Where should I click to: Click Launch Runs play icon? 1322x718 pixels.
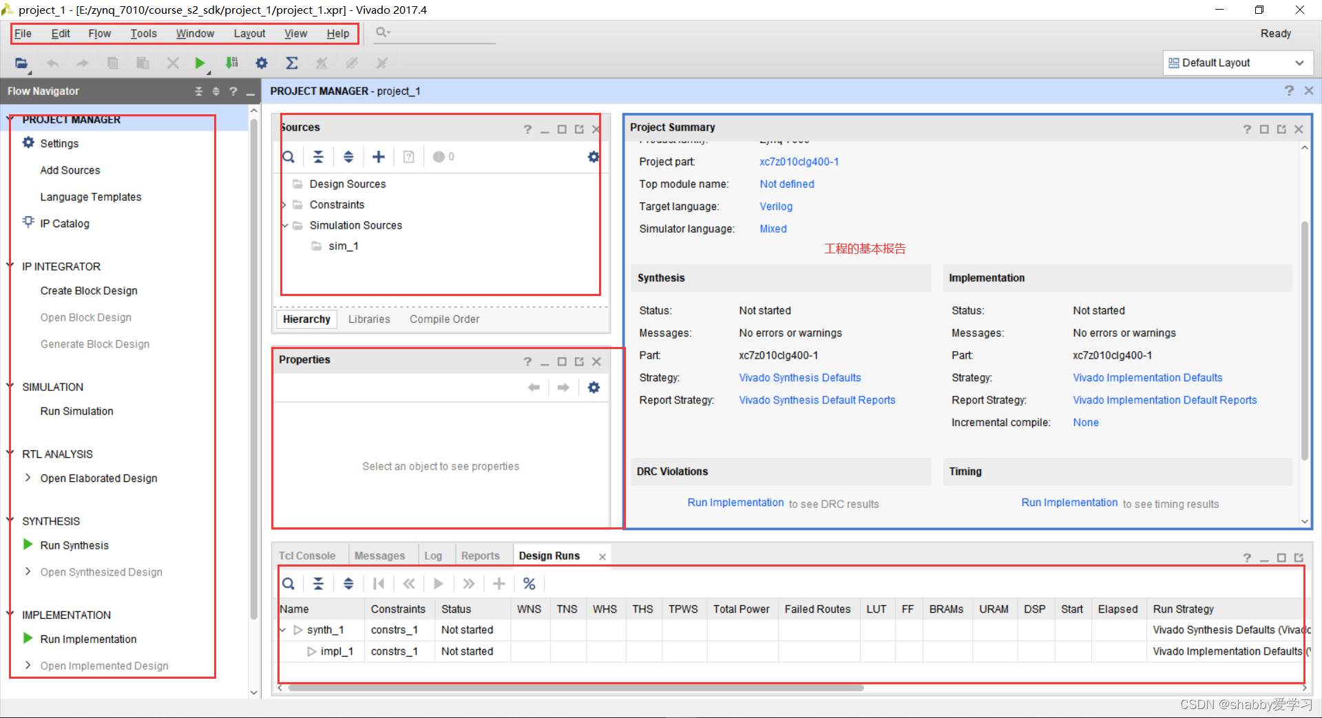click(x=439, y=584)
